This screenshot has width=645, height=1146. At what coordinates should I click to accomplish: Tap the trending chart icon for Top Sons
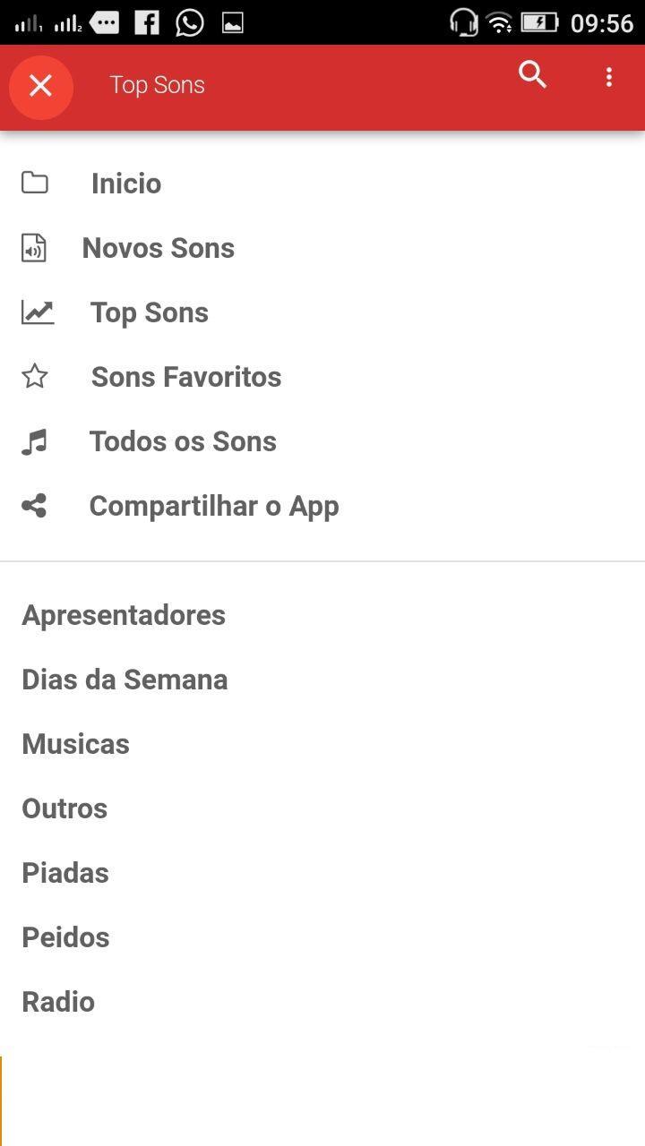[x=38, y=312]
